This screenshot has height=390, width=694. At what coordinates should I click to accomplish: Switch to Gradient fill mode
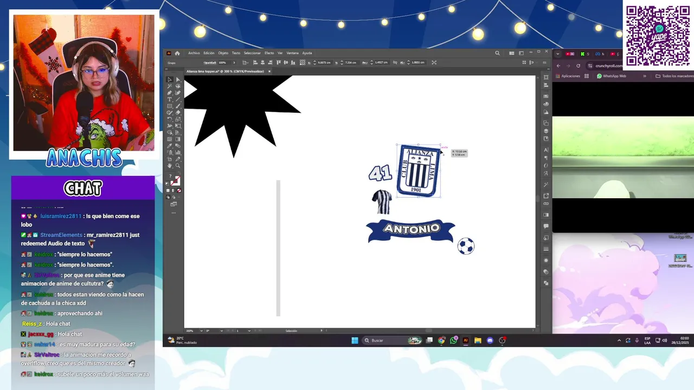[x=173, y=191]
